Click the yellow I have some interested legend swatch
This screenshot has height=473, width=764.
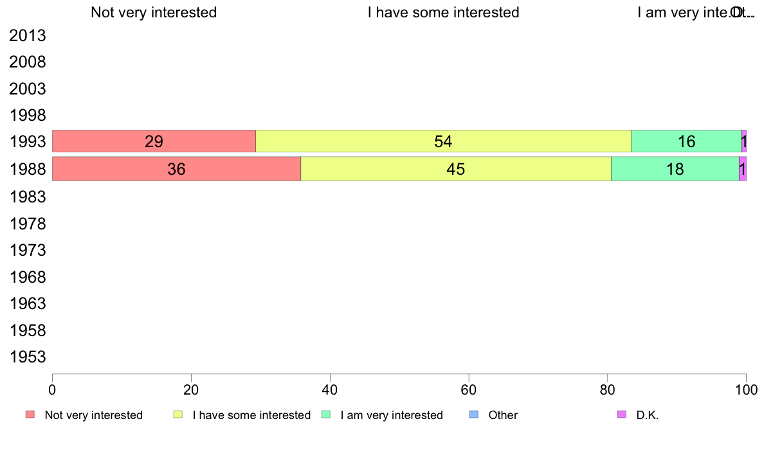(x=178, y=415)
